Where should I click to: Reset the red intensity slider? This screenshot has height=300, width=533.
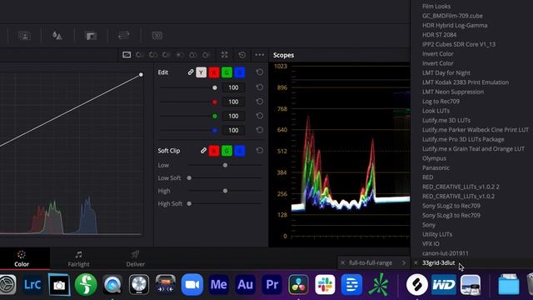point(259,102)
